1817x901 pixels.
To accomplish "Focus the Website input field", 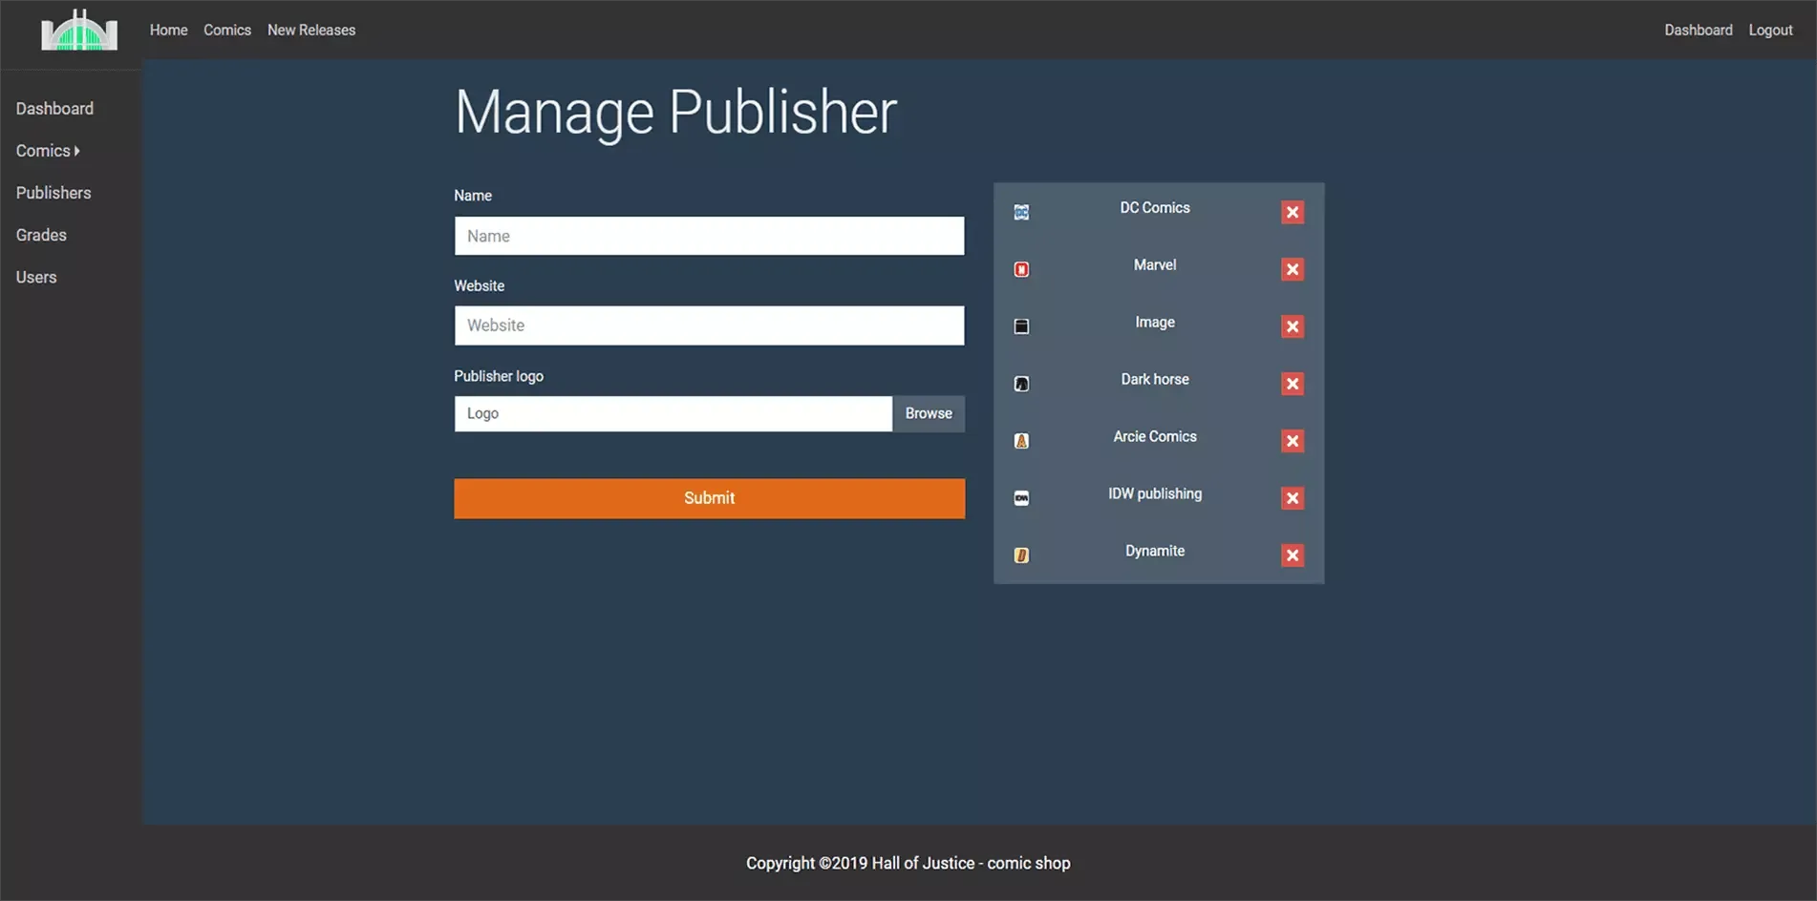I will (710, 325).
